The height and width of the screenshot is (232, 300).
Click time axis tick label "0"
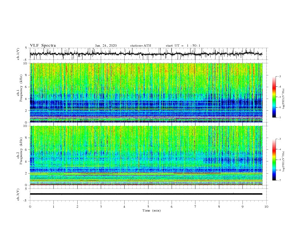pyautogui.click(x=30, y=207)
